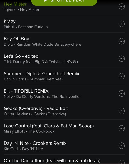This screenshot has width=129, height=164.
Task: Play the song Krazy by Pitbull
Action: click(x=58, y=24)
